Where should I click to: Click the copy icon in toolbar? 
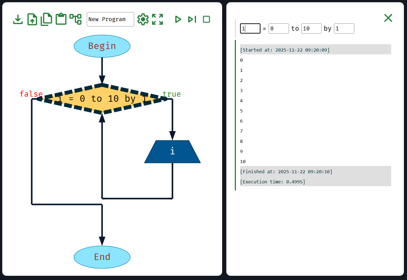tap(47, 19)
